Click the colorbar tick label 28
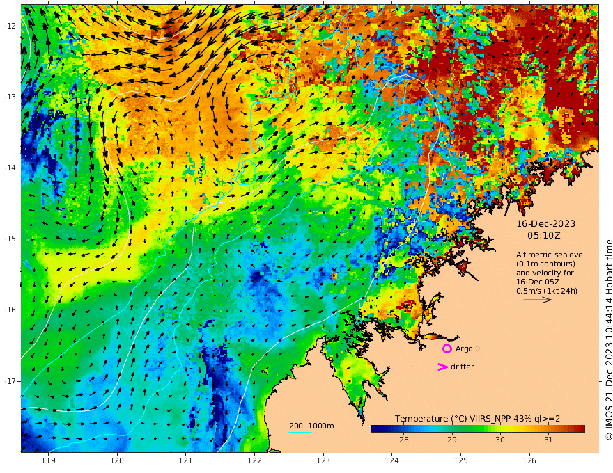 tap(404, 440)
